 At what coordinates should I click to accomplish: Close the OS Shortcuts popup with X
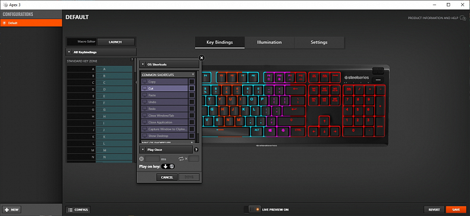click(202, 58)
